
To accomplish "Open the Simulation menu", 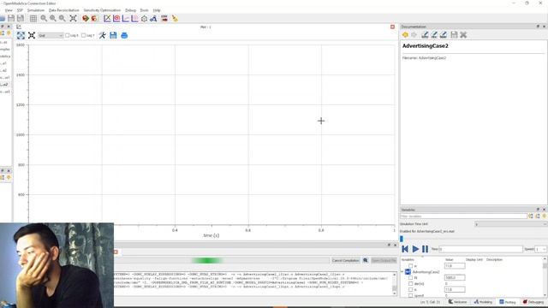I will 36,10.
